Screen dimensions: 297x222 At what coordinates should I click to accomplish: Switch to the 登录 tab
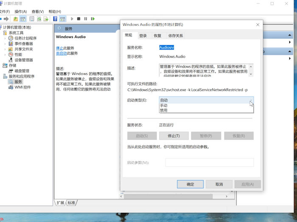(x=143, y=36)
